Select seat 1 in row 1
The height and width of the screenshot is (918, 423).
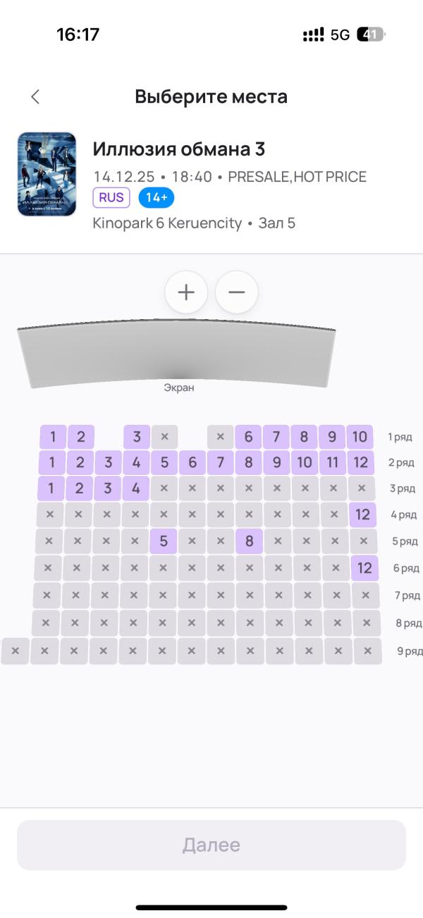click(x=52, y=437)
